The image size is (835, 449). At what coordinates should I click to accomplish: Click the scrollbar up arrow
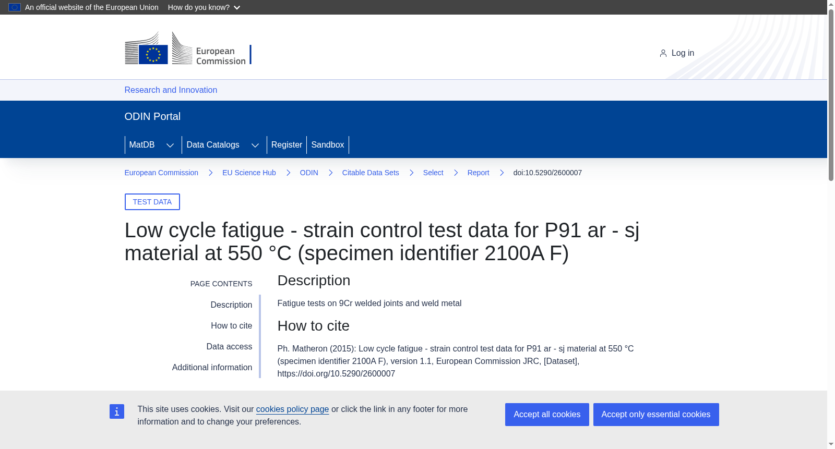pyautogui.click(x=831, y=4)
